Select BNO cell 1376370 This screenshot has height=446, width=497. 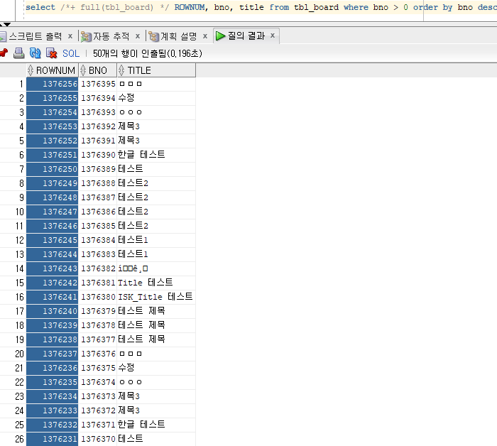coord(98,439)
